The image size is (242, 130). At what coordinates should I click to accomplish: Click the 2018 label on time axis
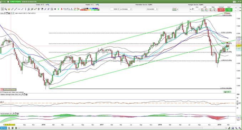(x=160, y=125)
